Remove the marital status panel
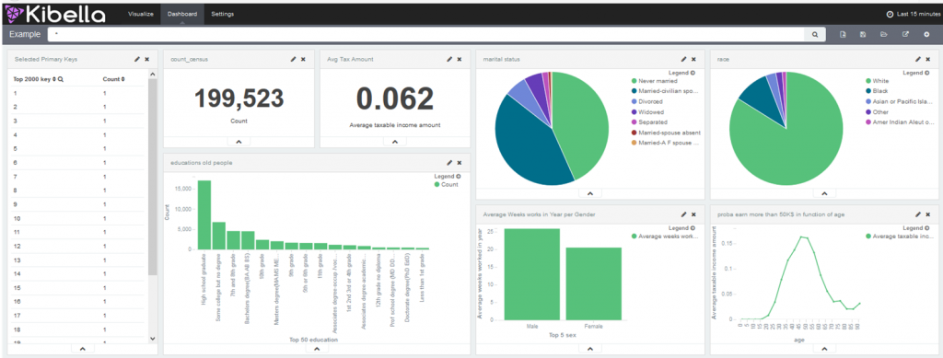This screenshot has height=358, width=943. coord(693,60)
